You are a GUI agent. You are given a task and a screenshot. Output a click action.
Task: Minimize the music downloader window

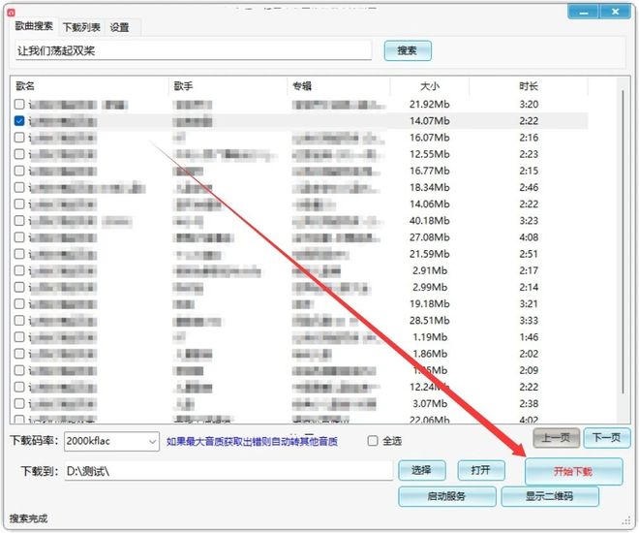[583, 12]
